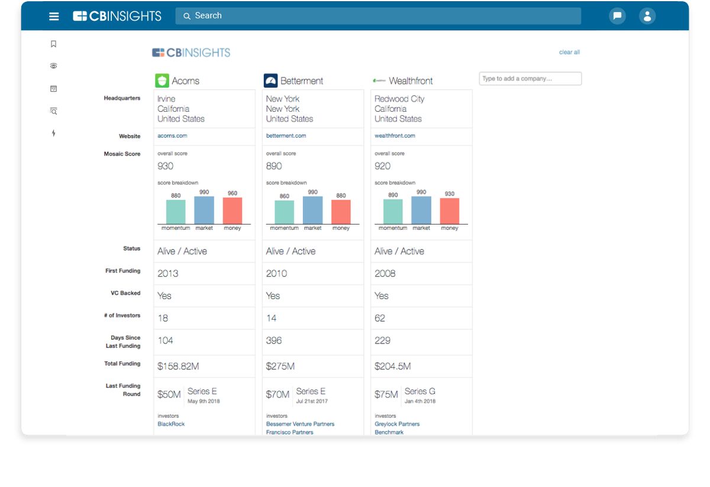Click the 'clear all' link

coord(569,53)
